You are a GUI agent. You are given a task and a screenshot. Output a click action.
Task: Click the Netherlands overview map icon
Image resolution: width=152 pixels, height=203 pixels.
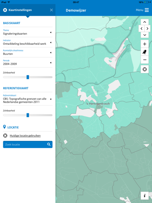(x=144, y=52)
